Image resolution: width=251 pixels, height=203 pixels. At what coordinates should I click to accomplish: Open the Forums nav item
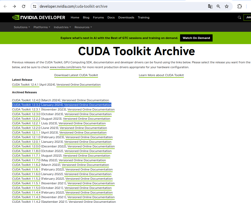(x=98, y=17)
